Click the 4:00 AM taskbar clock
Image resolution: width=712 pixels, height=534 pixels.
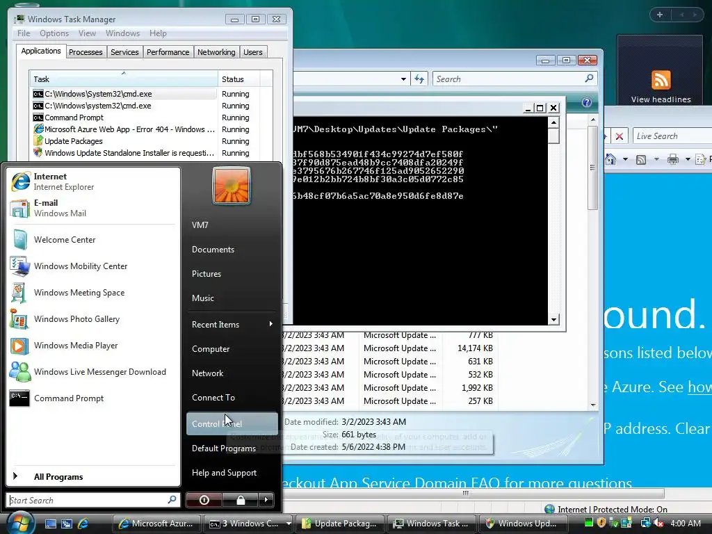coord(685,524)
